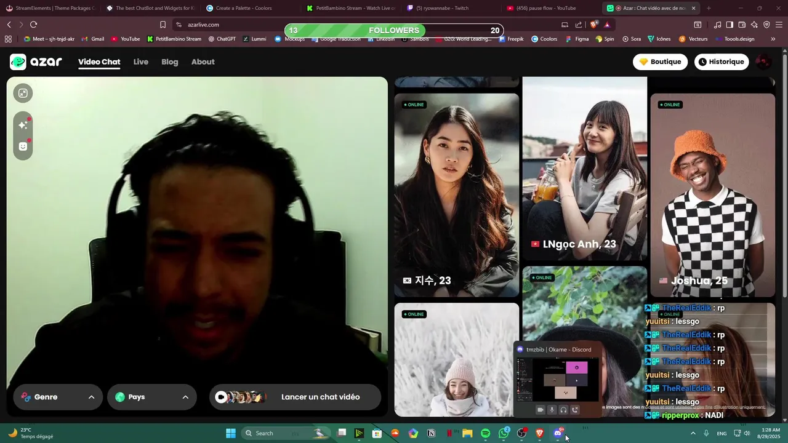Open File Explorer from the taskbar
788x443 pixels.
pyautogui.click(x=467, y=433)
